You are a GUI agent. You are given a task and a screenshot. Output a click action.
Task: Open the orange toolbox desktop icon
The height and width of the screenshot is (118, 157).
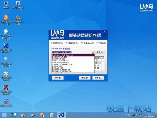point(18,20)
